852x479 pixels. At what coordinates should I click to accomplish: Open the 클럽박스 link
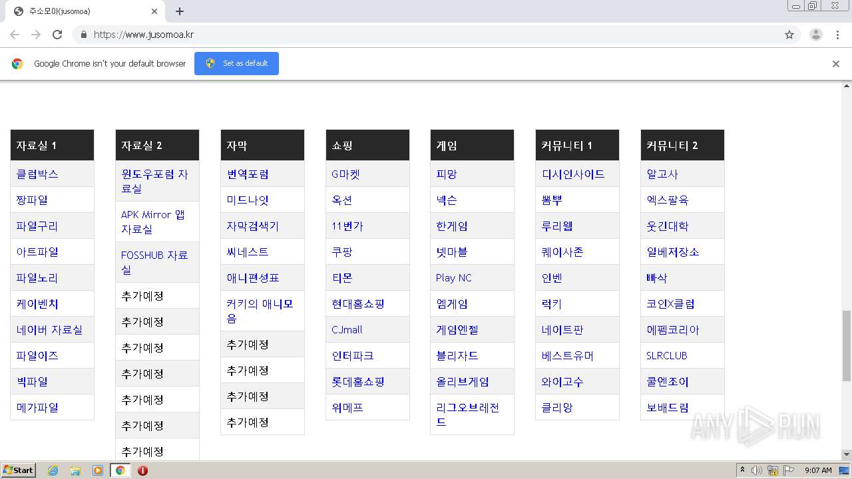pos(37,174)
